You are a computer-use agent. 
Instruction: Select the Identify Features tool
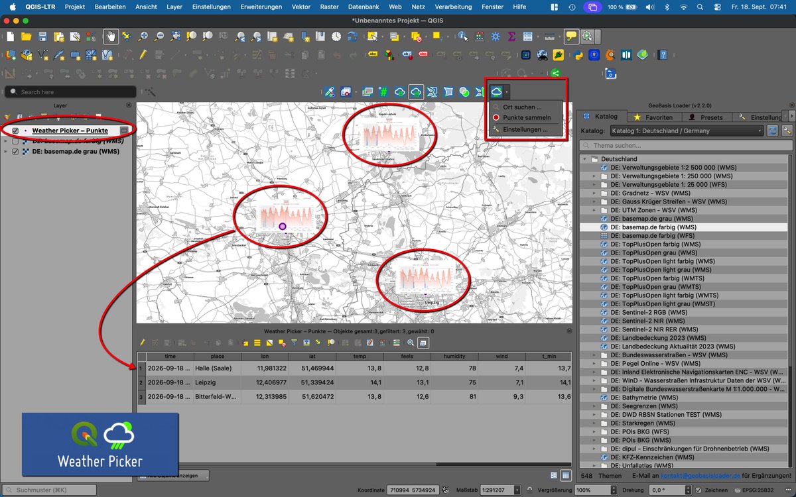463,36
